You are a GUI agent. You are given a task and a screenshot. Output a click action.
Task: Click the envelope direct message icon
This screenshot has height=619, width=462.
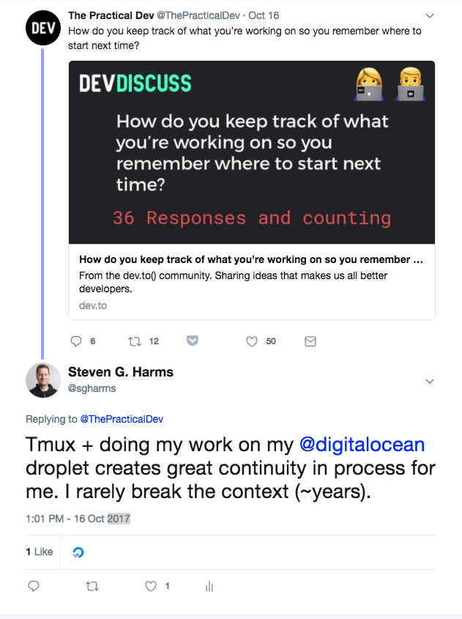pyautogui.click(x=310, y=341)
